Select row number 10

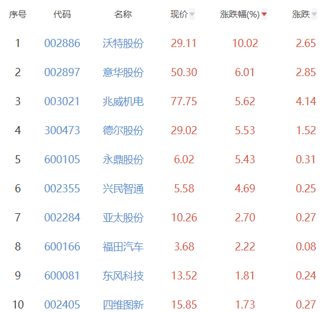click(18, 305)
